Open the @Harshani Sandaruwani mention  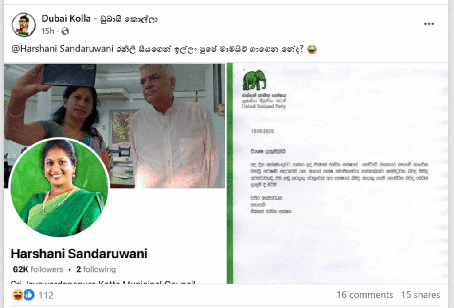[62, 49]
